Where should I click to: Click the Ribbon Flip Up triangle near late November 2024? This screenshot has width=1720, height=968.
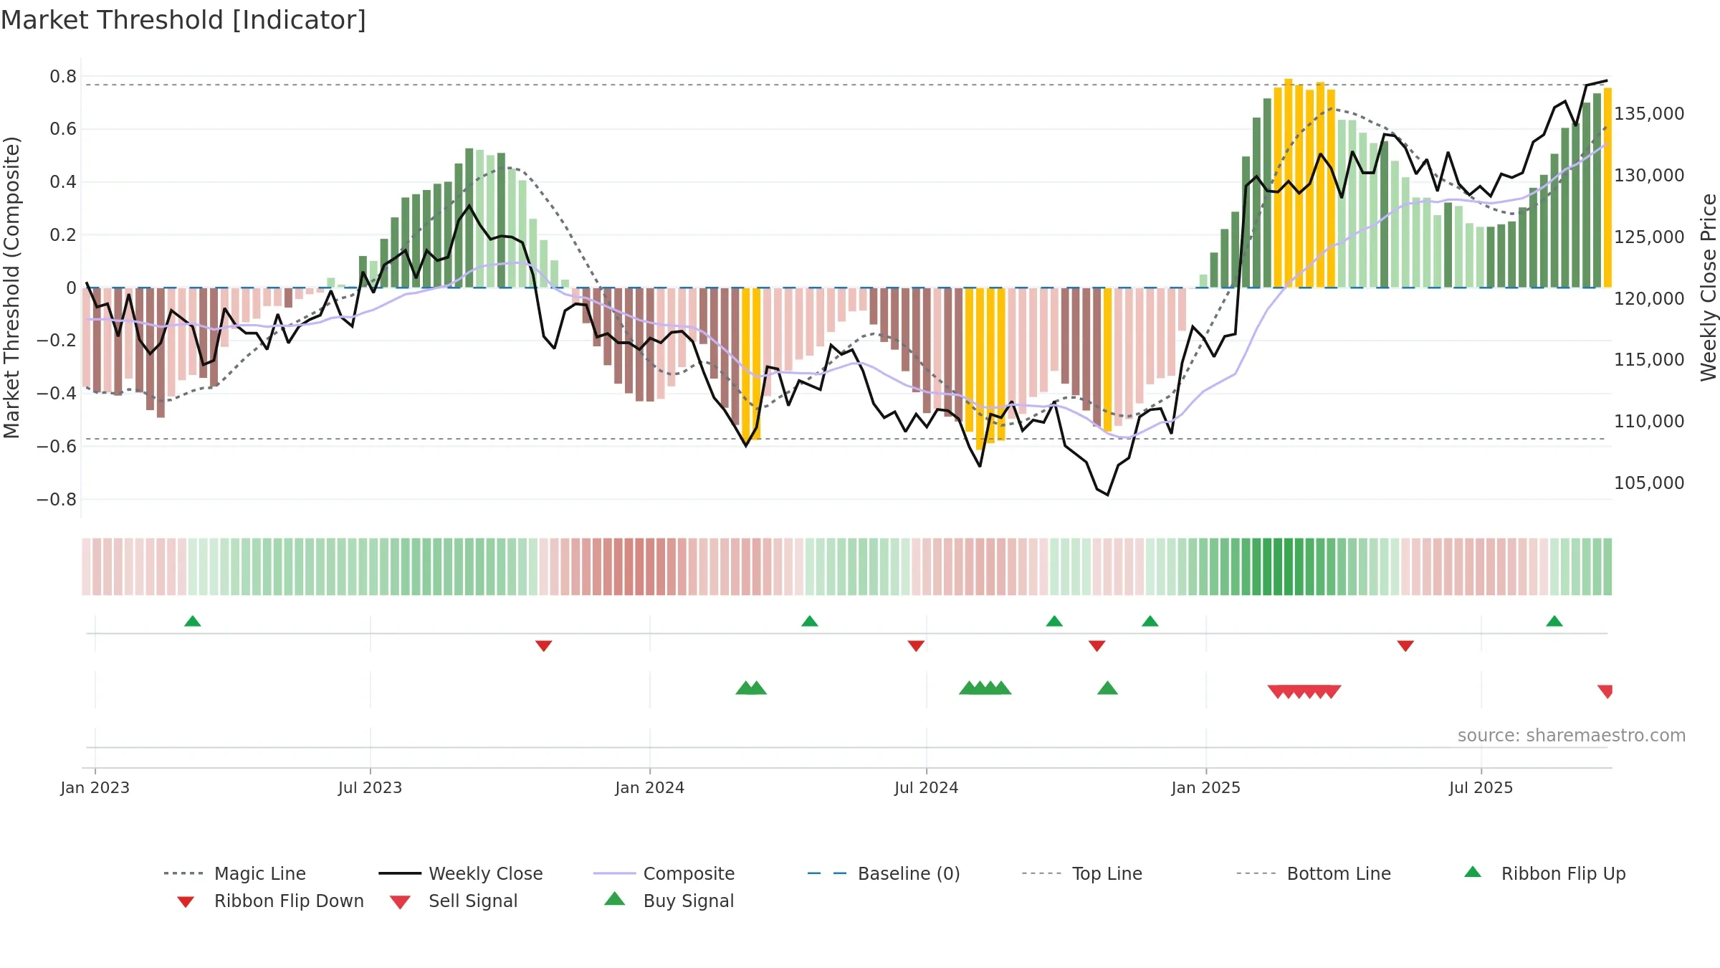coord(1150,621)
